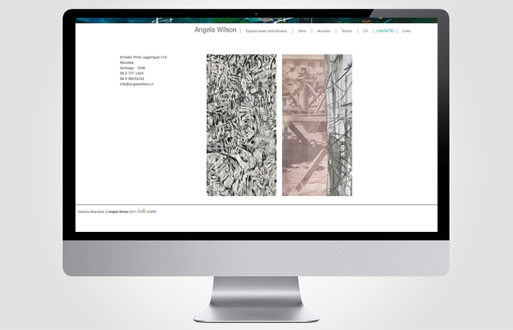Open the sepia-toned artwork image
Viewport: 513px width, 330px height.
(317, 125)
